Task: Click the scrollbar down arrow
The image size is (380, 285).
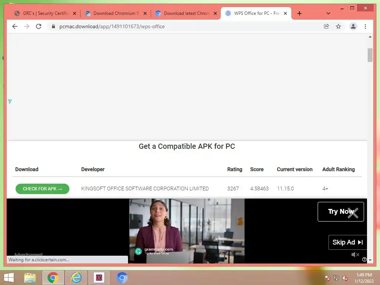Action: pyautogui.click(x=370, y=260)
